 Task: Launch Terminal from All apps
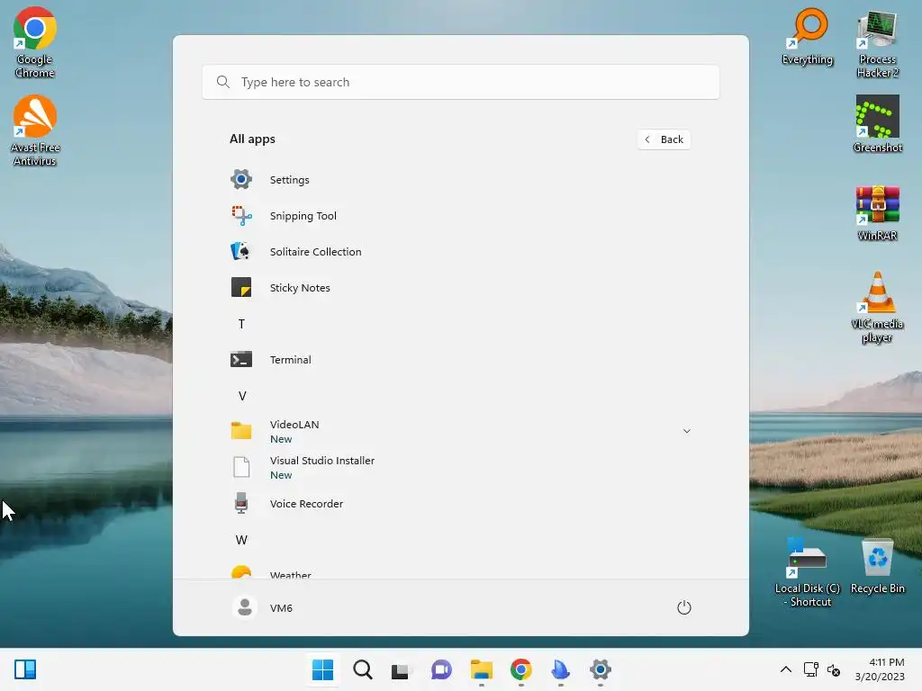(460, 360)
